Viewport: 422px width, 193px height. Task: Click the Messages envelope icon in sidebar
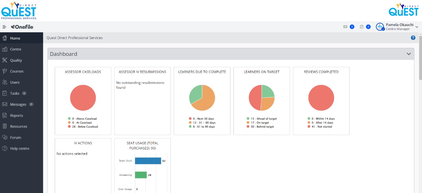tap(5, 104)
